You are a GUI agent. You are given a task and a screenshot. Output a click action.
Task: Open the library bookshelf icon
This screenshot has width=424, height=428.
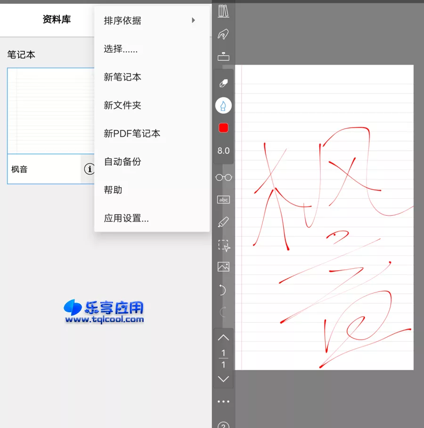tap(223, 12)
